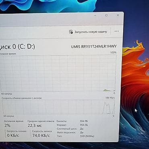
Task: Click the Скорость обмена данными с диском label
Action: [22, 98]
